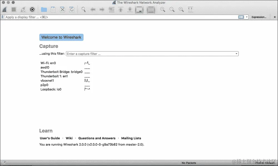Expand recent display filters dropdown
Screen dimensions: 278x166
tap(247, 17)
